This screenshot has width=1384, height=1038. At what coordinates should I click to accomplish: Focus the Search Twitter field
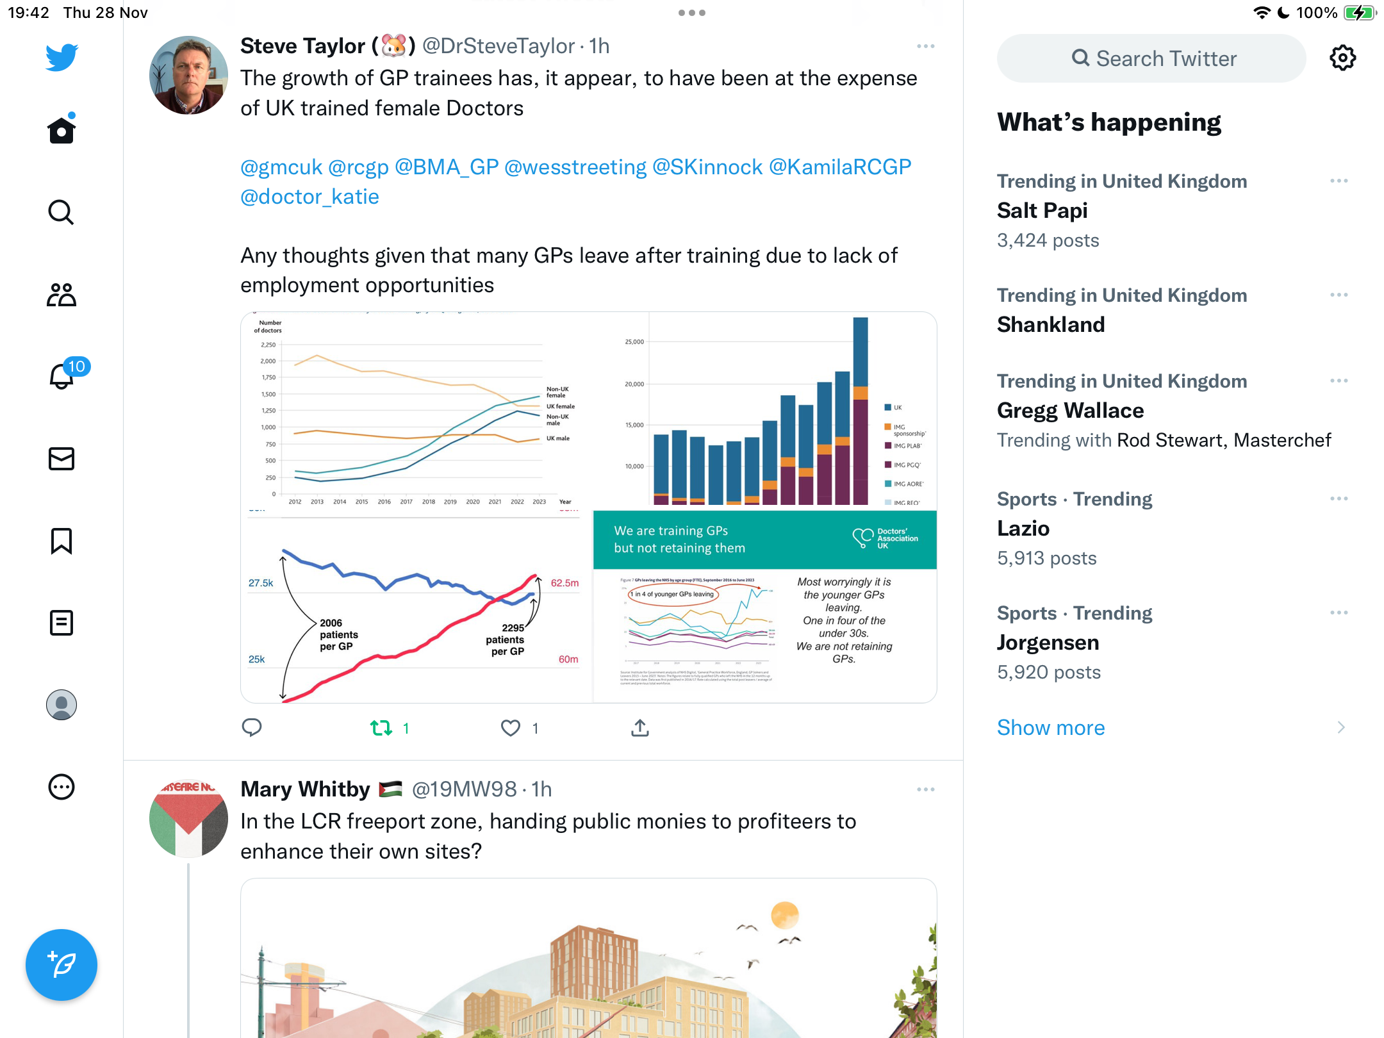(1151, 58)
